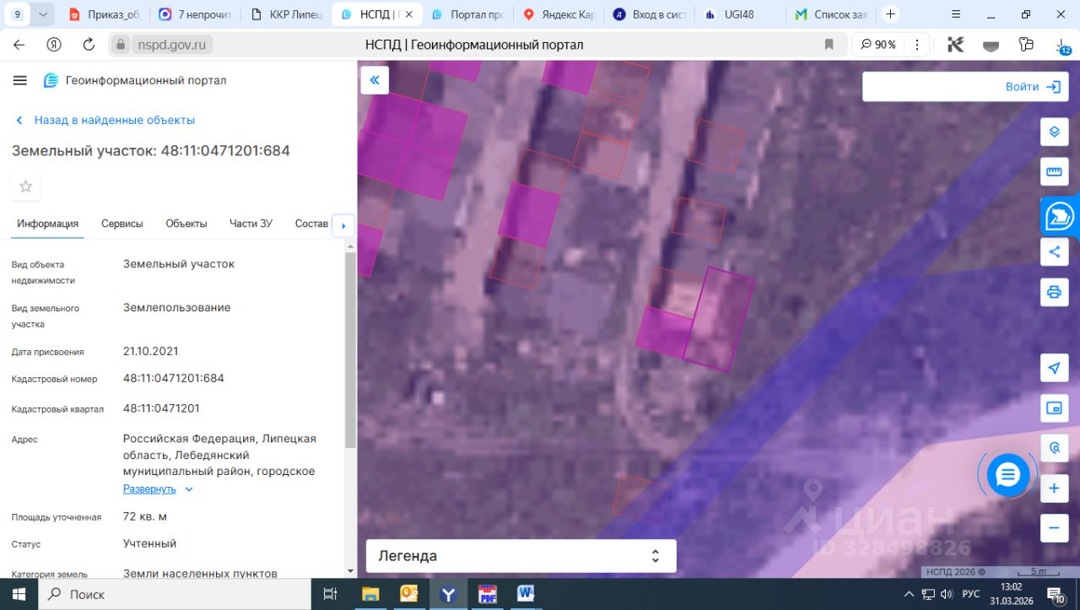Switch to the ККР Липецк browser tab
This screenshot has height=610, width=1080.
tap(285, 14)
